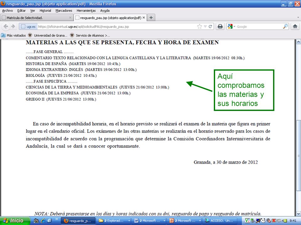Click the green battery tray icon
This screenshot has height=225, width=301.
pyautogui.click(x=285, y=221)
